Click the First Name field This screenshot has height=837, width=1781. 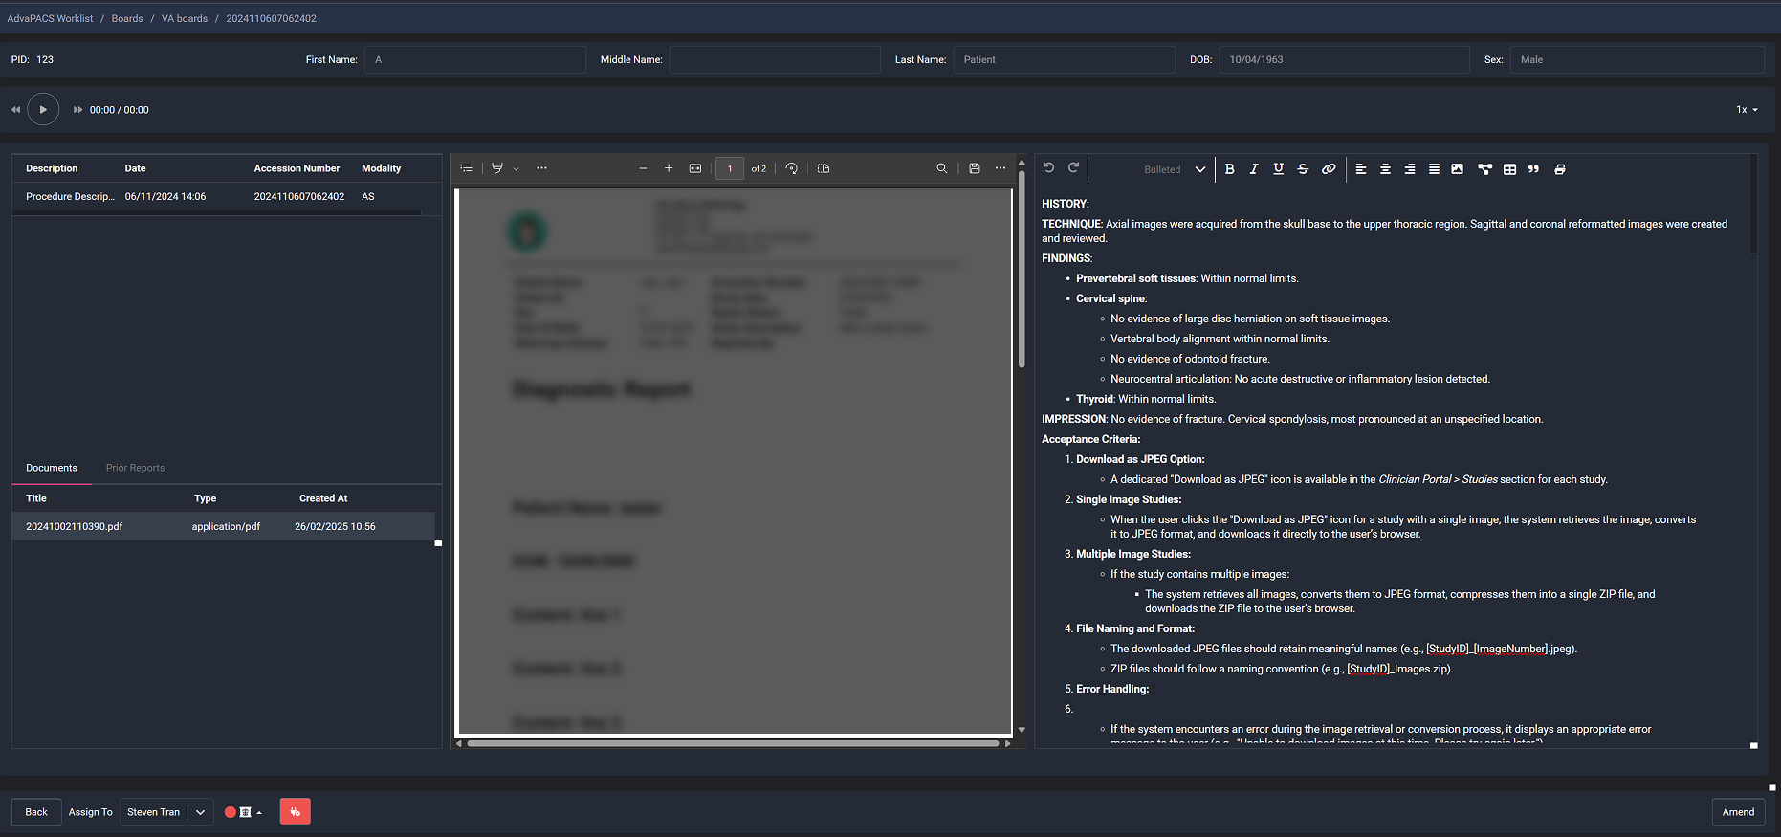(475, 59)
